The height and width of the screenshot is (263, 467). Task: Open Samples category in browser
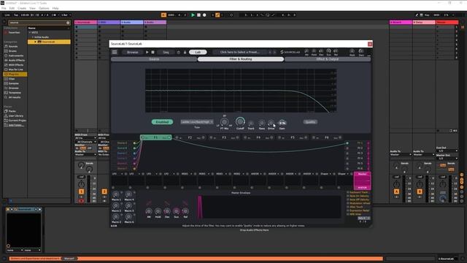[13, 83]
